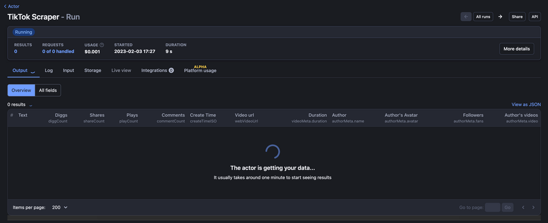Open the Log tab
The height and width of the screenshot is (223, 548).
49,71
